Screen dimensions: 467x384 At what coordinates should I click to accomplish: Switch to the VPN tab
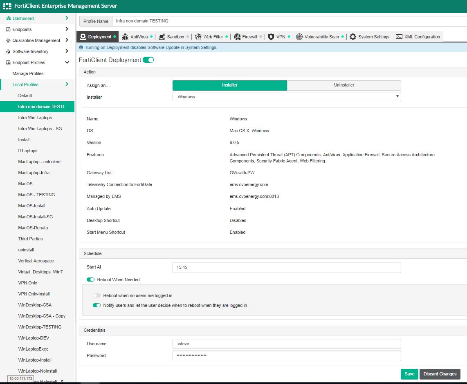279,37
